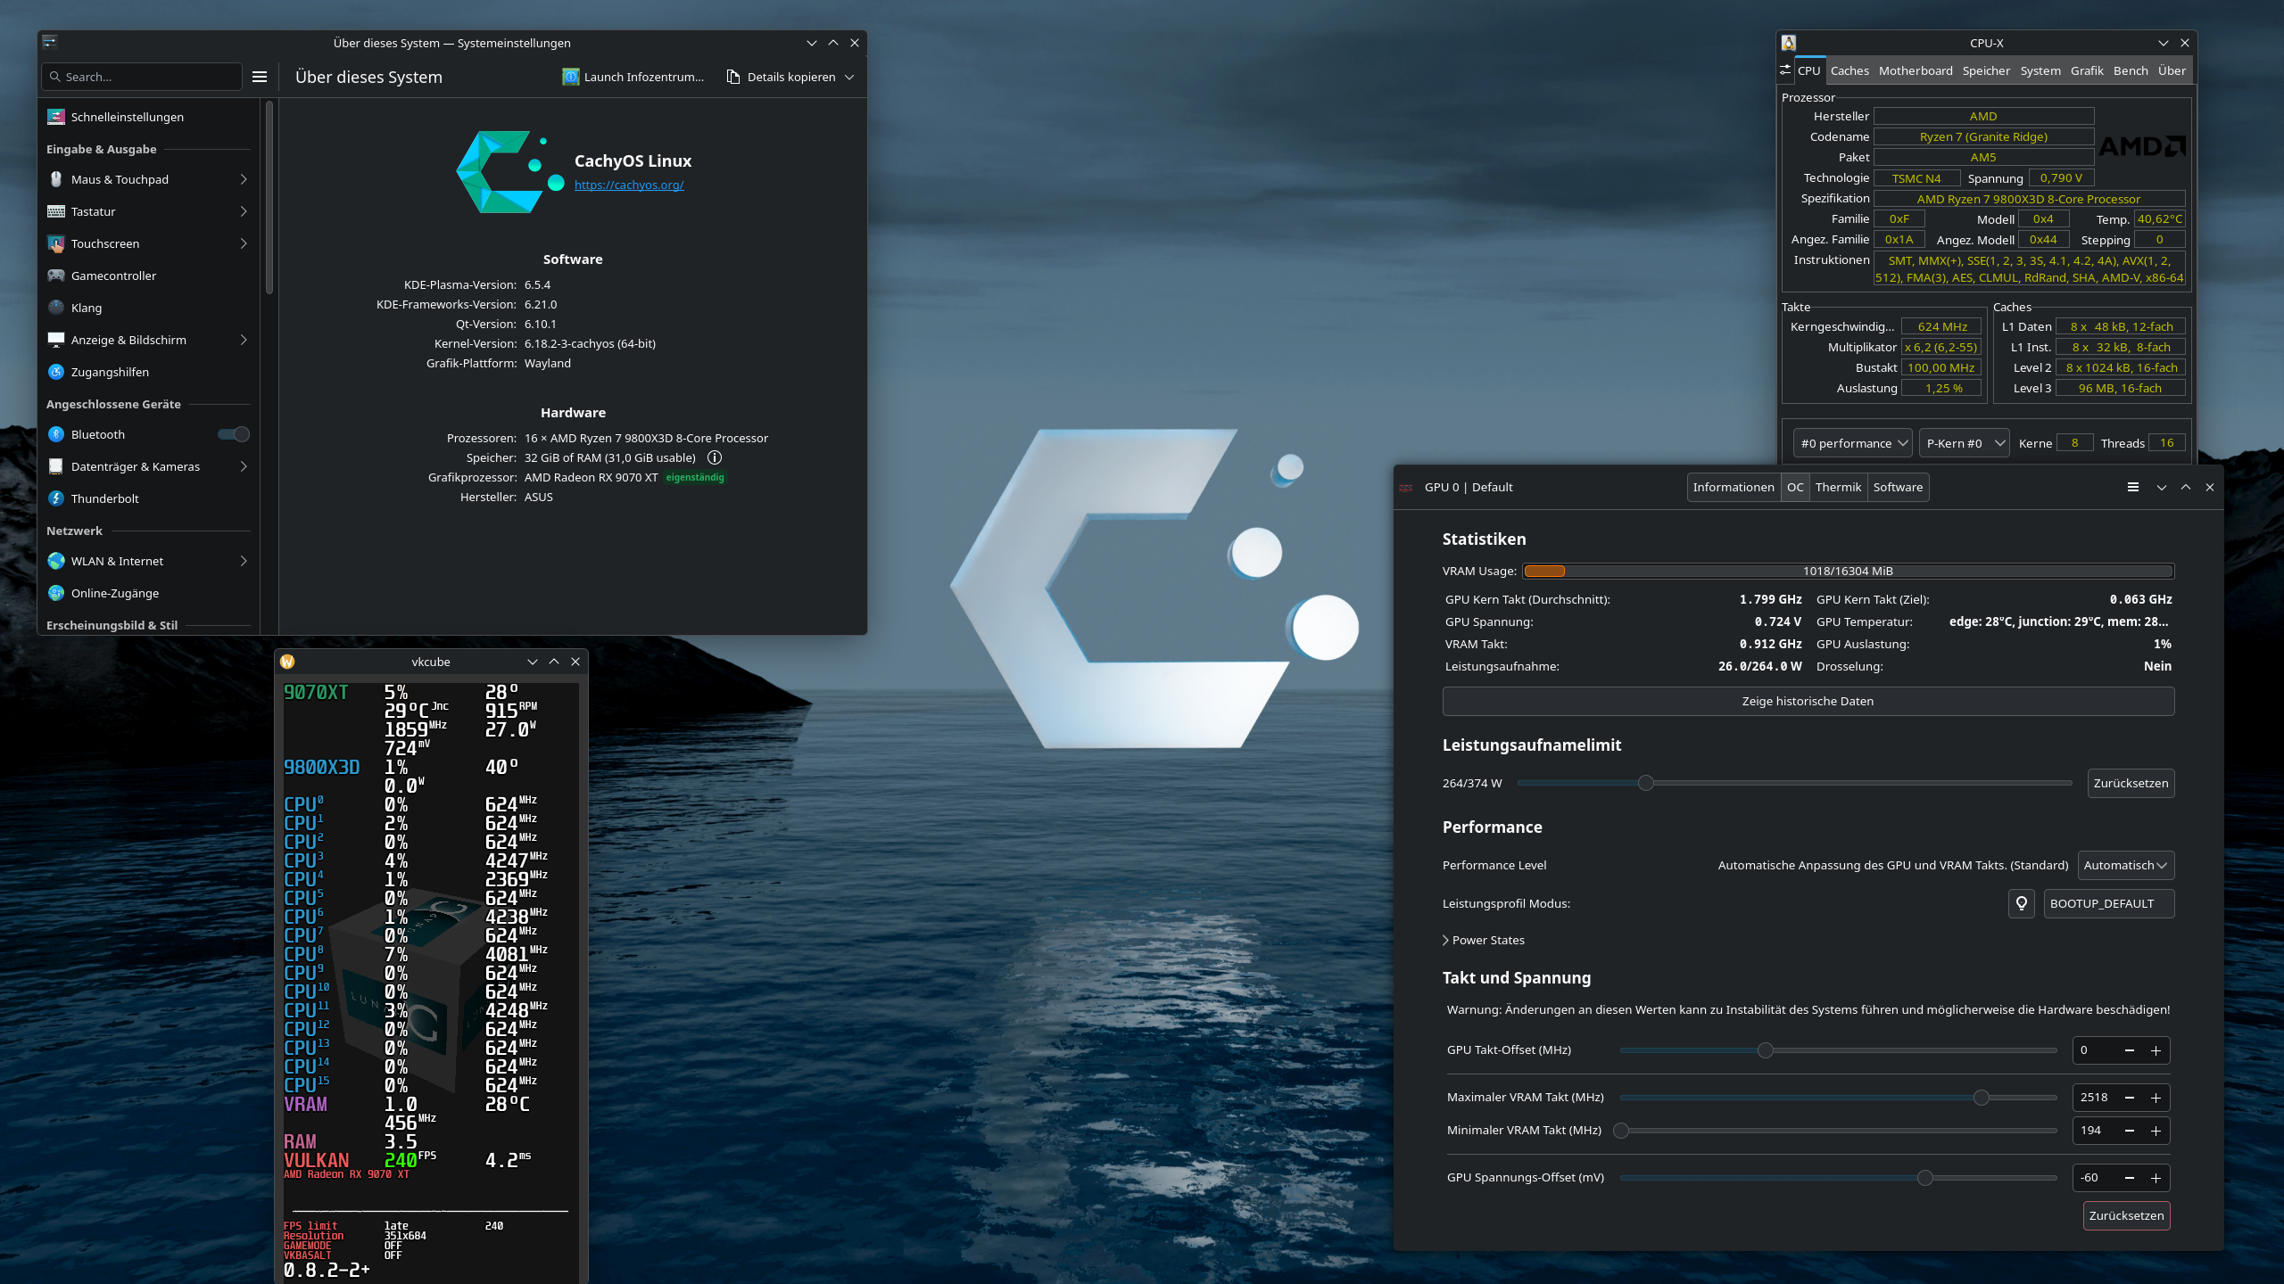This screenshot has width=2284, height=1284.
Task: Click the Maximaler VRAM Takt slider handle
Action: click(1982, 1098)
